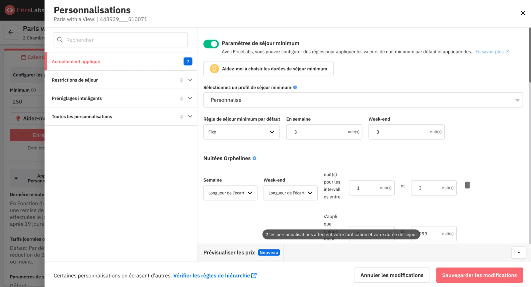Close the Personnalisations dialog
The image size is (531, 287).
pos(523,13)
